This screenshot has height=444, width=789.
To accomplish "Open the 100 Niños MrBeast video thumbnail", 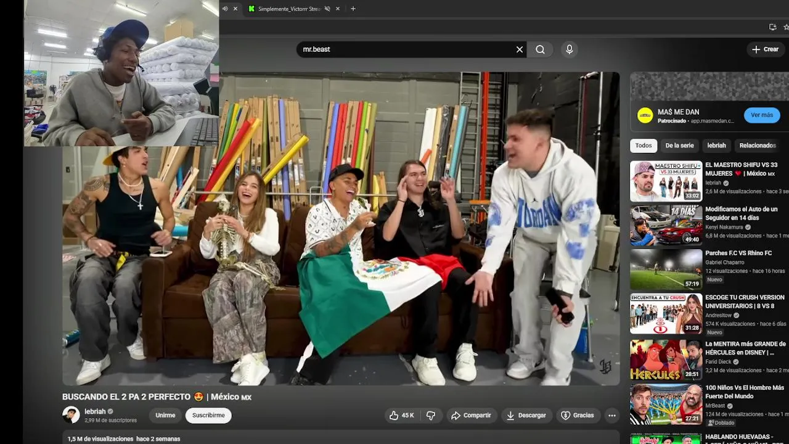I will coord(666,404).
